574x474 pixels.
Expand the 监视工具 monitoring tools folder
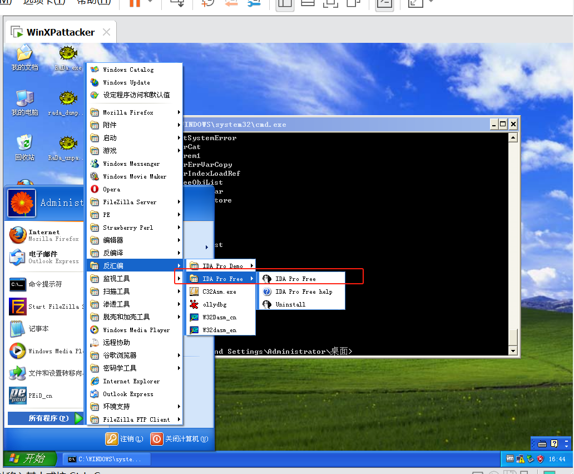click(x=135, y=279)
